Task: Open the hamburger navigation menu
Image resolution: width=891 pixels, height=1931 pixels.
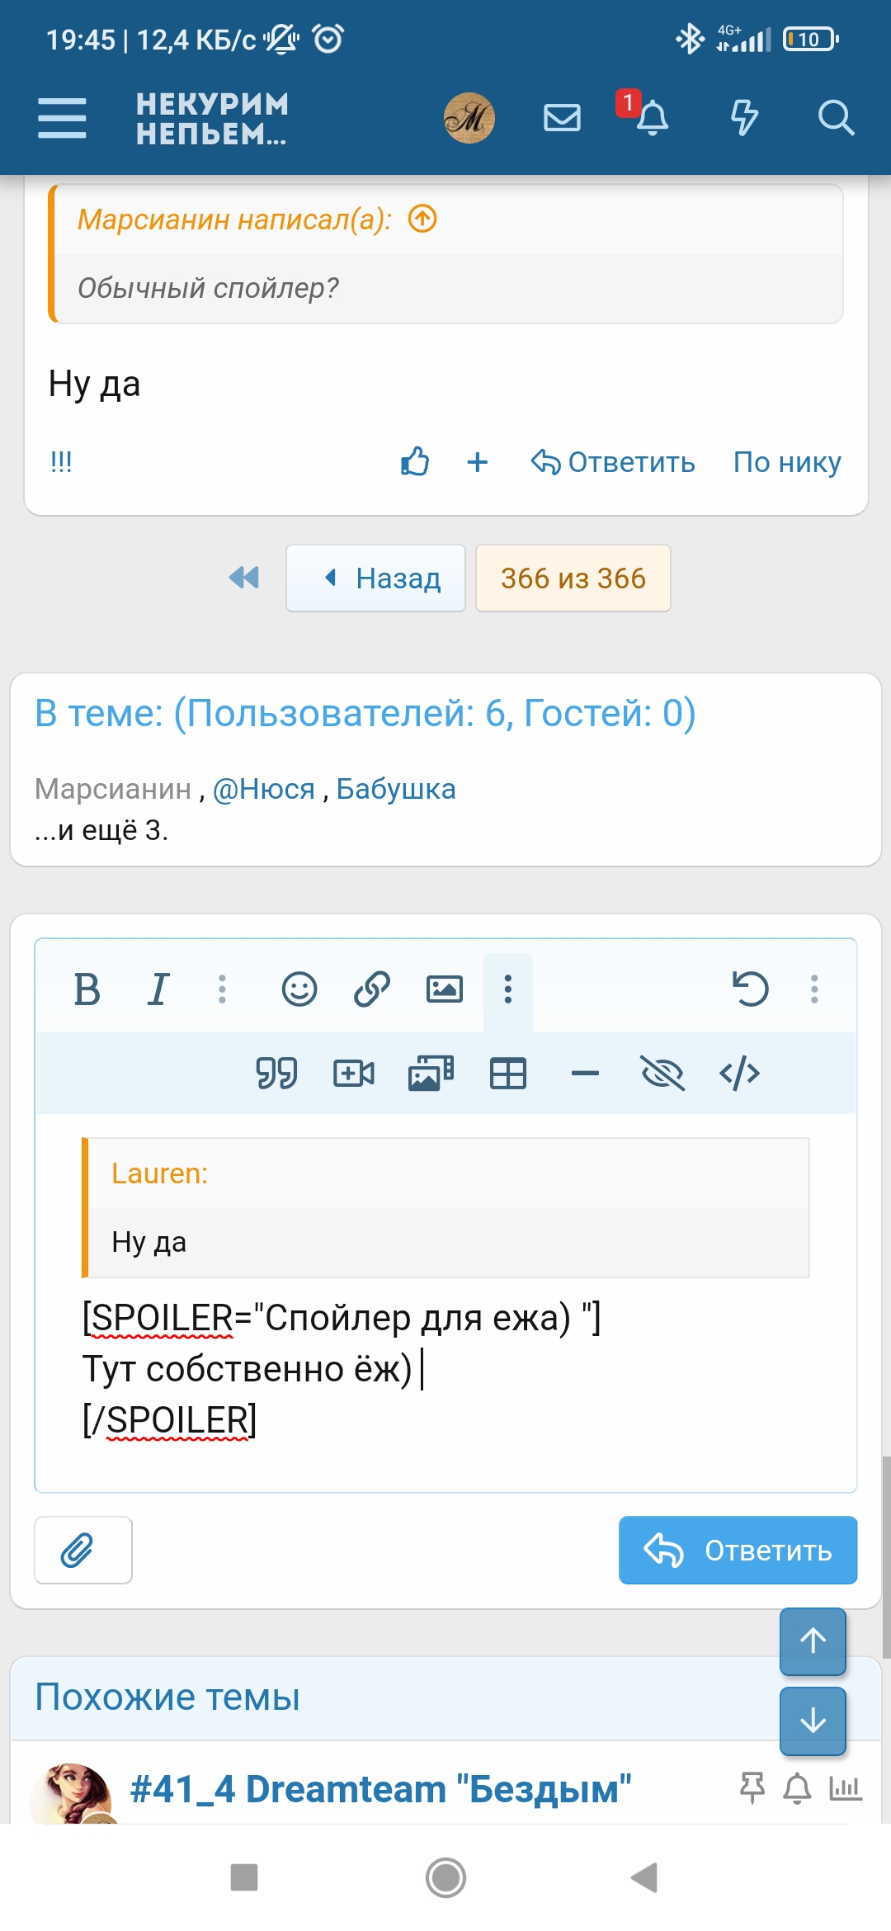Action: pos(62,117)
